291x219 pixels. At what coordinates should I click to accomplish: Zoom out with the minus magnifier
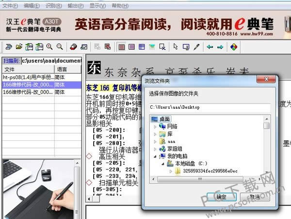60,47
